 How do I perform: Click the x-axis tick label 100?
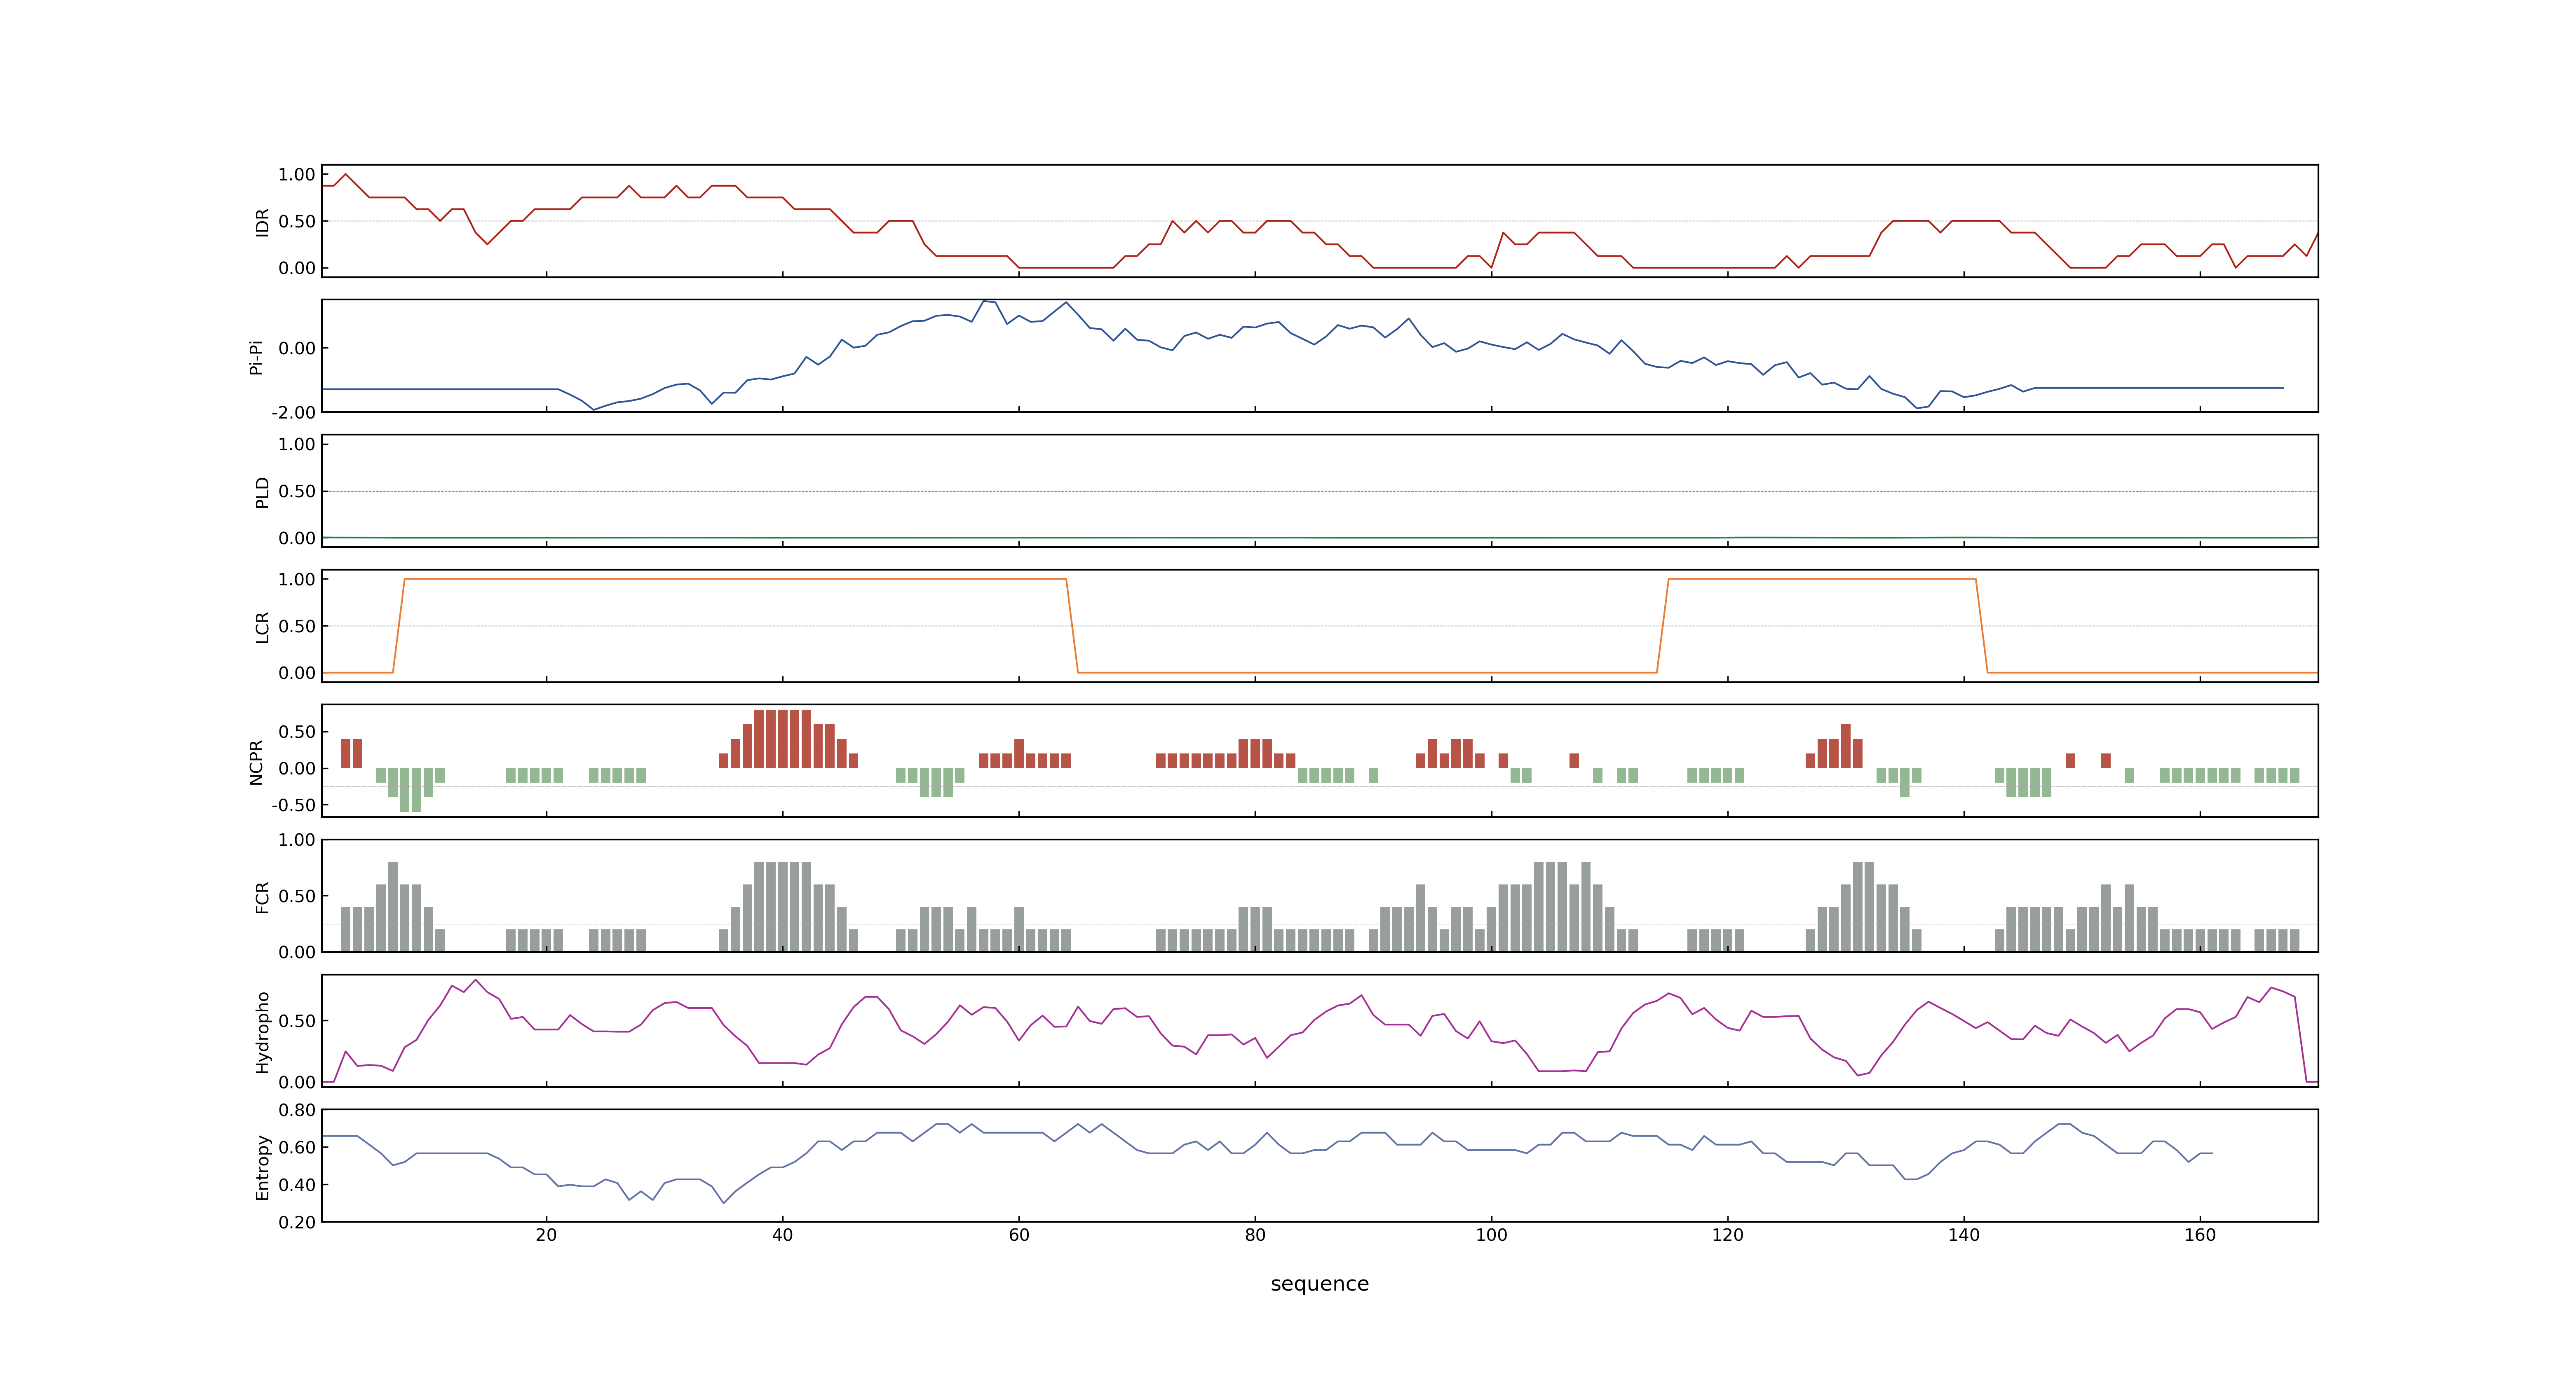(x=1491, y=1235)
